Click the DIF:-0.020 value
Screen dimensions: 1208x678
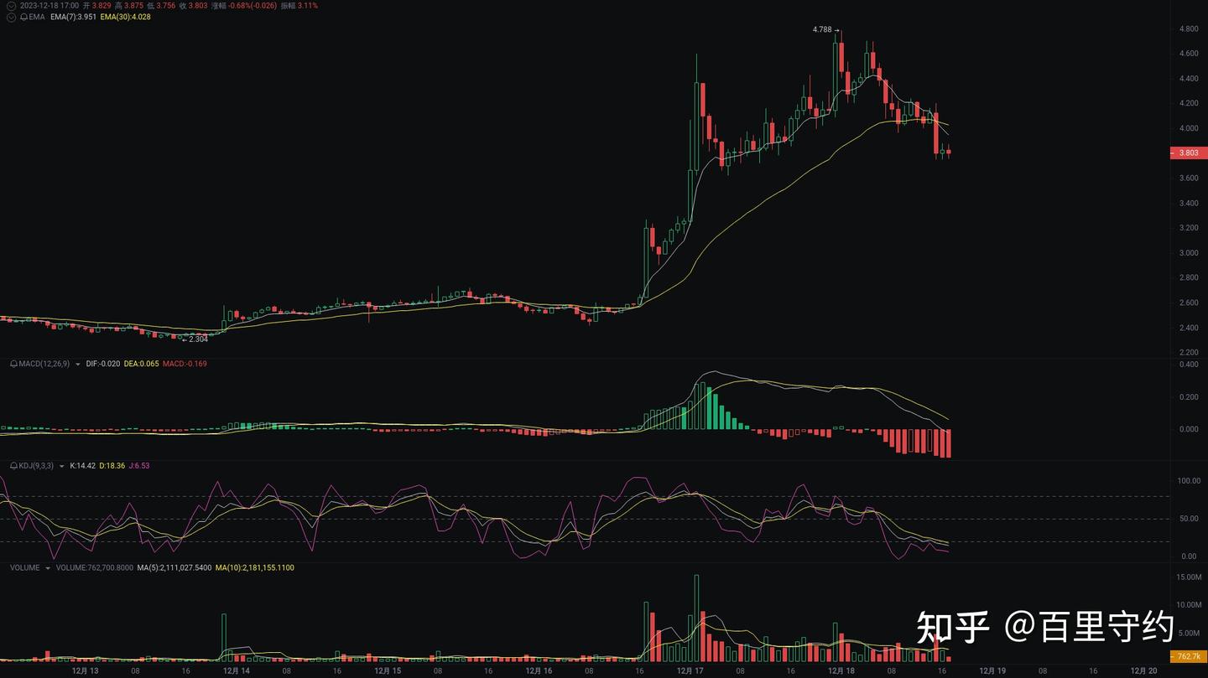(x=103, y=364)
